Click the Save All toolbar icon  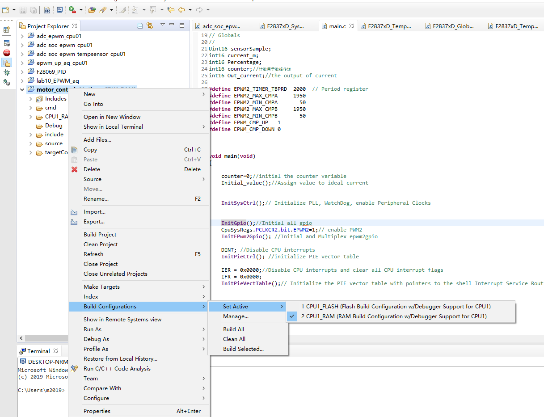point(34,9)
